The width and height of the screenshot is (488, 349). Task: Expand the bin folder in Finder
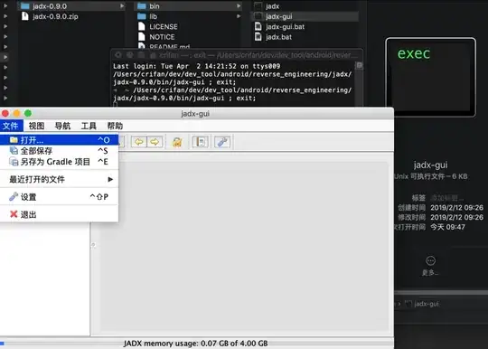coord(238,6)
